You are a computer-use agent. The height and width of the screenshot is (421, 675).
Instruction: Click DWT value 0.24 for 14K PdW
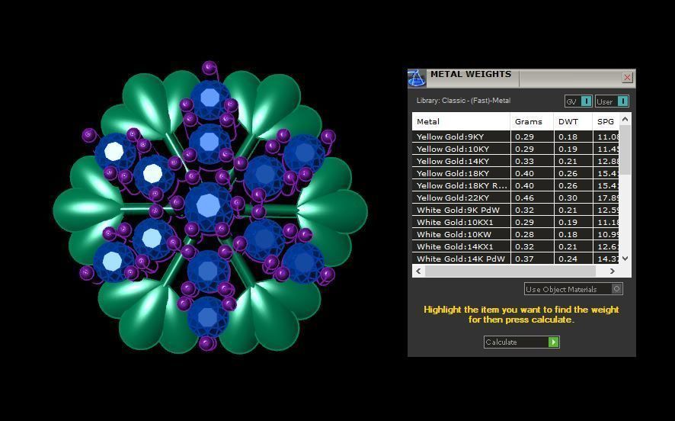568,259
